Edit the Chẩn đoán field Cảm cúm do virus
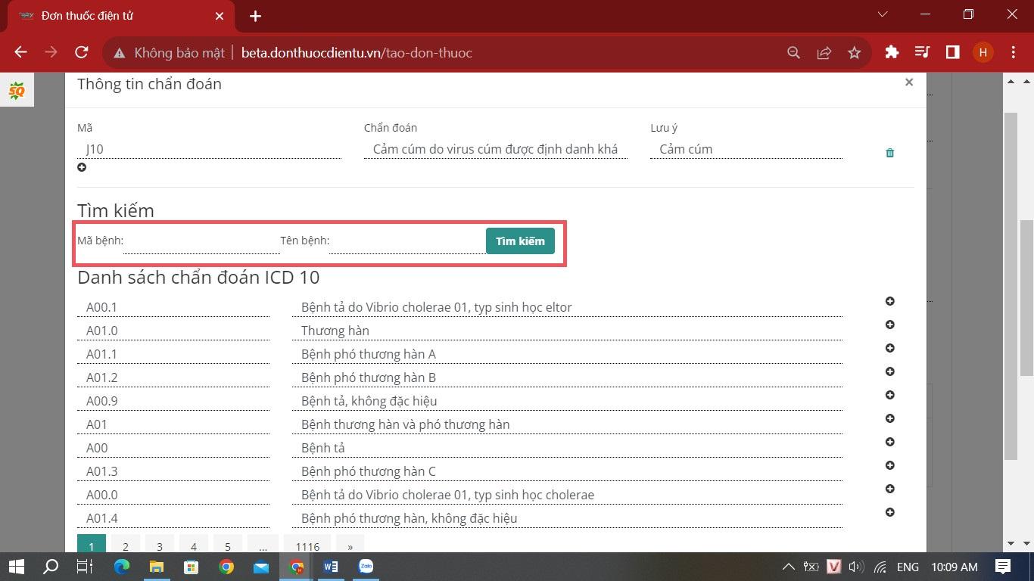 496,149
